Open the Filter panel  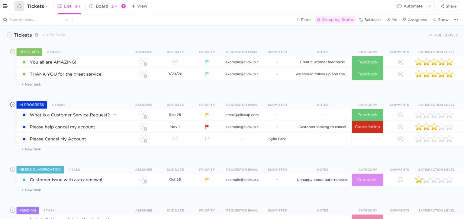pos(303,20)
